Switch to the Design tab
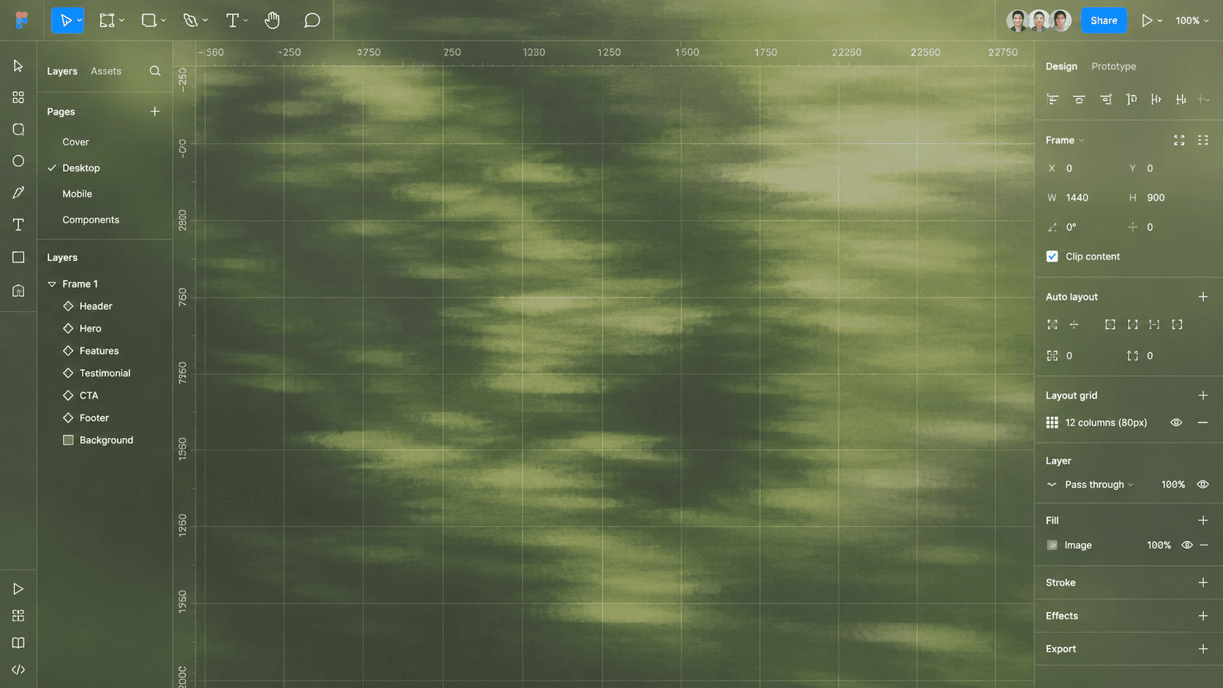 coord(1061,67)
